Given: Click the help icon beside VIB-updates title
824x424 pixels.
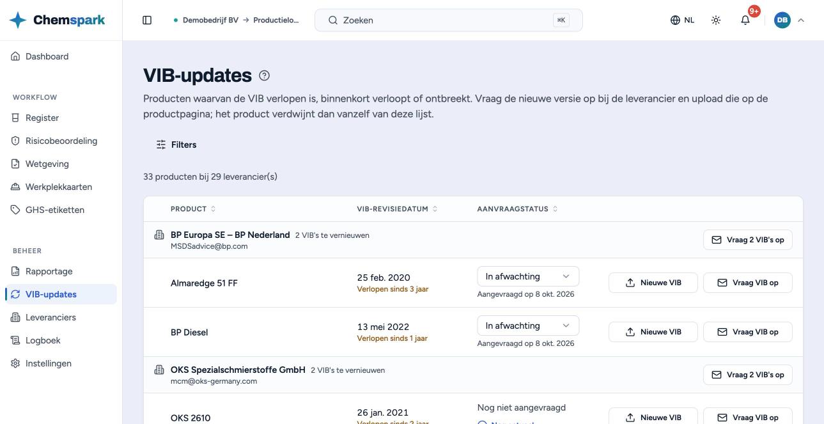Looking at the screenshot, I should 264,75.
